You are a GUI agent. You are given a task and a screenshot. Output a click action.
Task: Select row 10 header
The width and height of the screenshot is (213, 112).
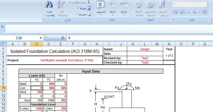coord(3,88)
